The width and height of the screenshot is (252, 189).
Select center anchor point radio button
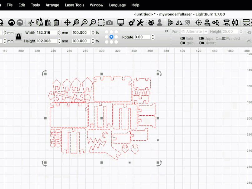coord(111,37)
